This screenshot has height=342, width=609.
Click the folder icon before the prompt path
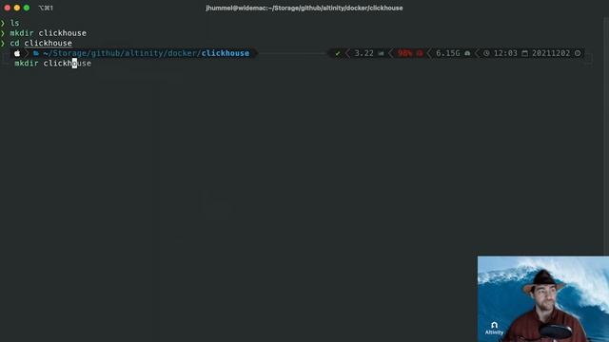tap(36, 53)
